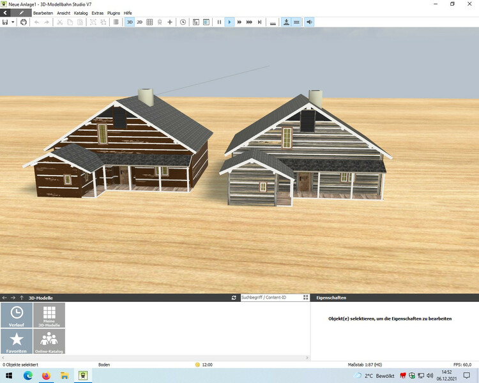Viewport: 479px width, 383px height.
Task: Toggle the grid display button
Action: [149, 22]
